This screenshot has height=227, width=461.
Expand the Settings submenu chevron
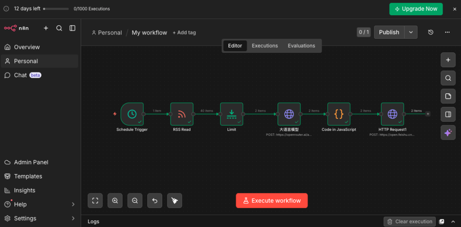pos(73,218)
